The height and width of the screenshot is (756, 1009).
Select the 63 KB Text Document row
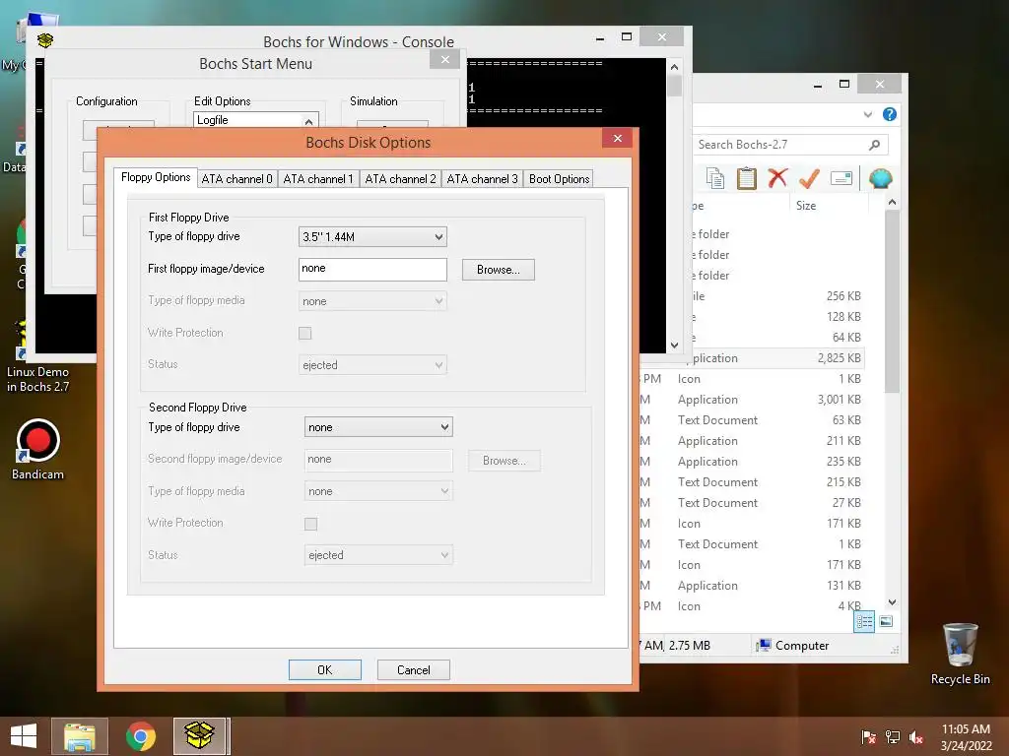tap(751, 419)
